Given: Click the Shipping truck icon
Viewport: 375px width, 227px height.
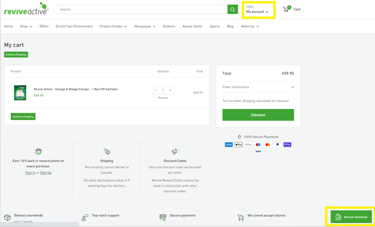Looking at the screenshot, I should [107, 152].
